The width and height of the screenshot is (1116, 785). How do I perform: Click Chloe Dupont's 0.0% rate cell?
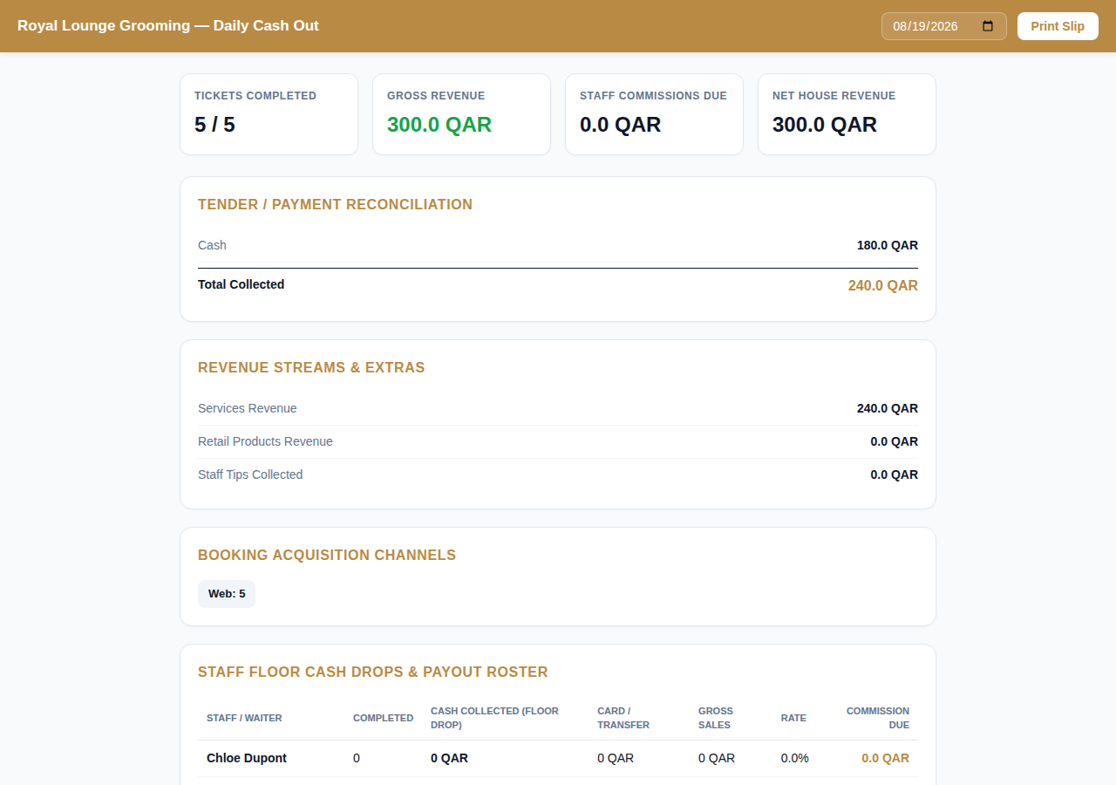pyautogui.click(x=795, y=758)
